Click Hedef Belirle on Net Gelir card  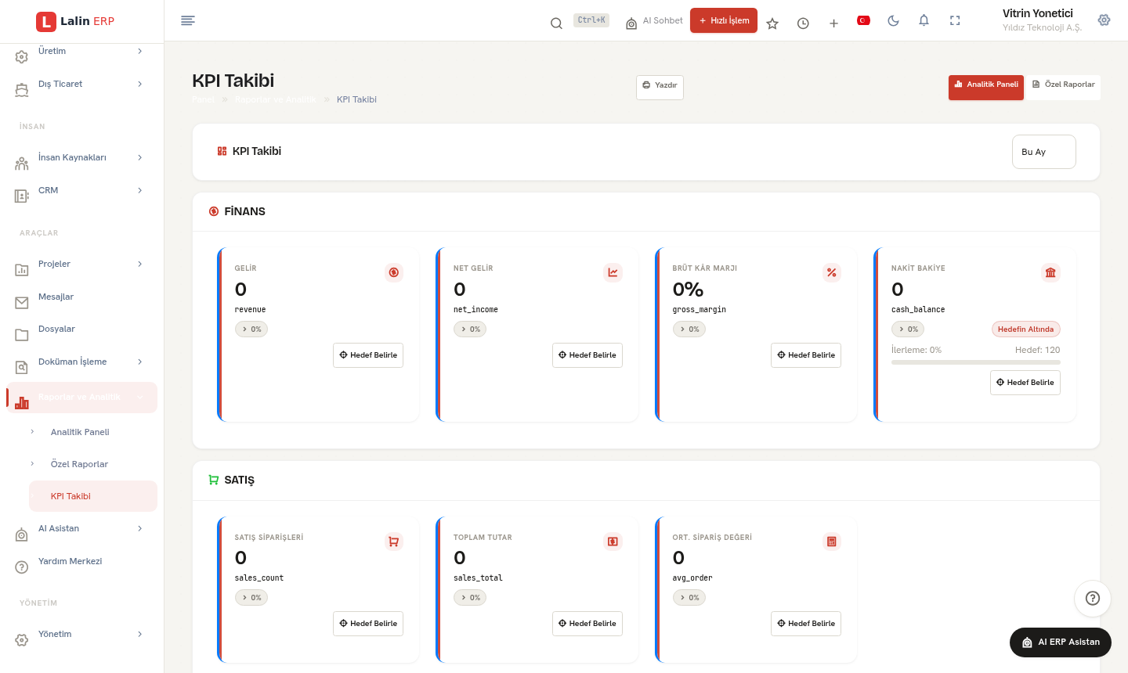(x=587, y=355)
